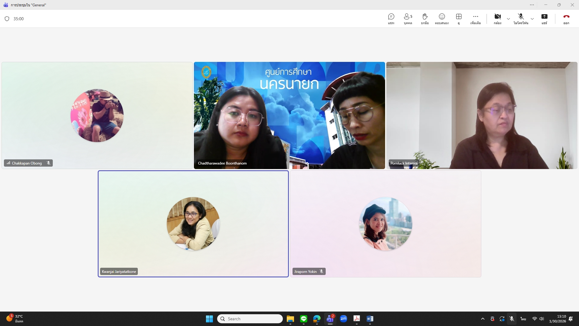Open the title bar three-dots menu
The height and width of the screenshot is (326, 579).
[532, 5]
